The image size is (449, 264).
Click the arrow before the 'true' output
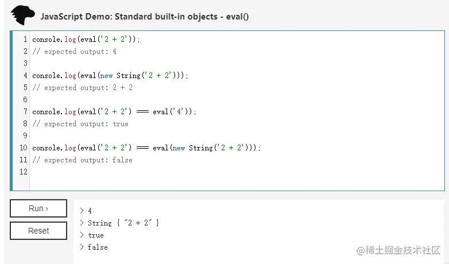pyautogui.click(x=82, y=235)
